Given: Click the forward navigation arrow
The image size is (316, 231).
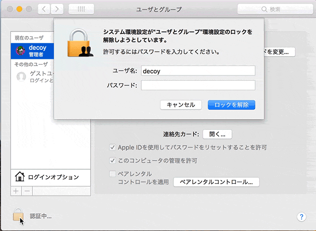Looking at the screenshot, I should click(x=57, y=9).
